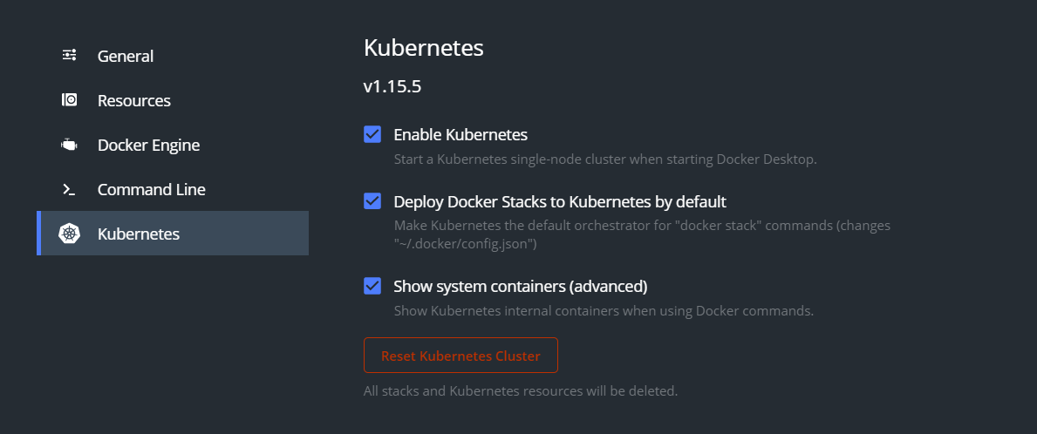Screen dimensions: 1037x434
Task: Click "All stacks and Kubernetes resources will be deleted"
Action: tap(521, 391)
